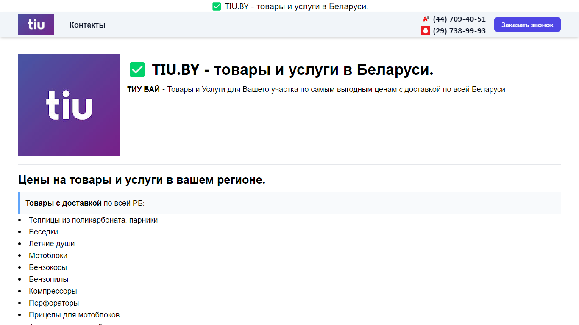Click the bold text ТИУ БАЙ
This screenshot has width=579, height=325.
point(144,89)
